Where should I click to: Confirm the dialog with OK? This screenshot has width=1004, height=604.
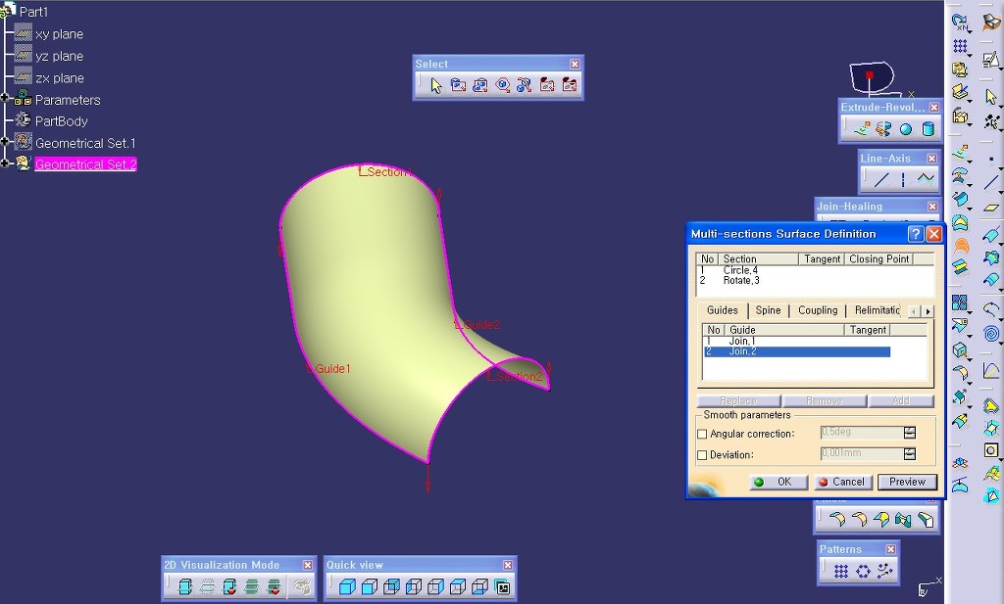[778, 482]
